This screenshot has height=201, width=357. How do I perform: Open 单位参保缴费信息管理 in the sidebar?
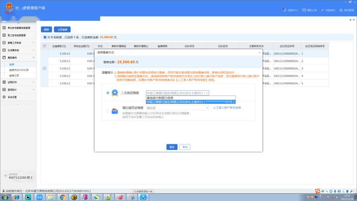[x=19, y=28]
